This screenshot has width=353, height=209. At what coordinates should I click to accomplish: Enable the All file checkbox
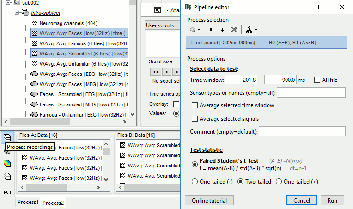[317, 80]
